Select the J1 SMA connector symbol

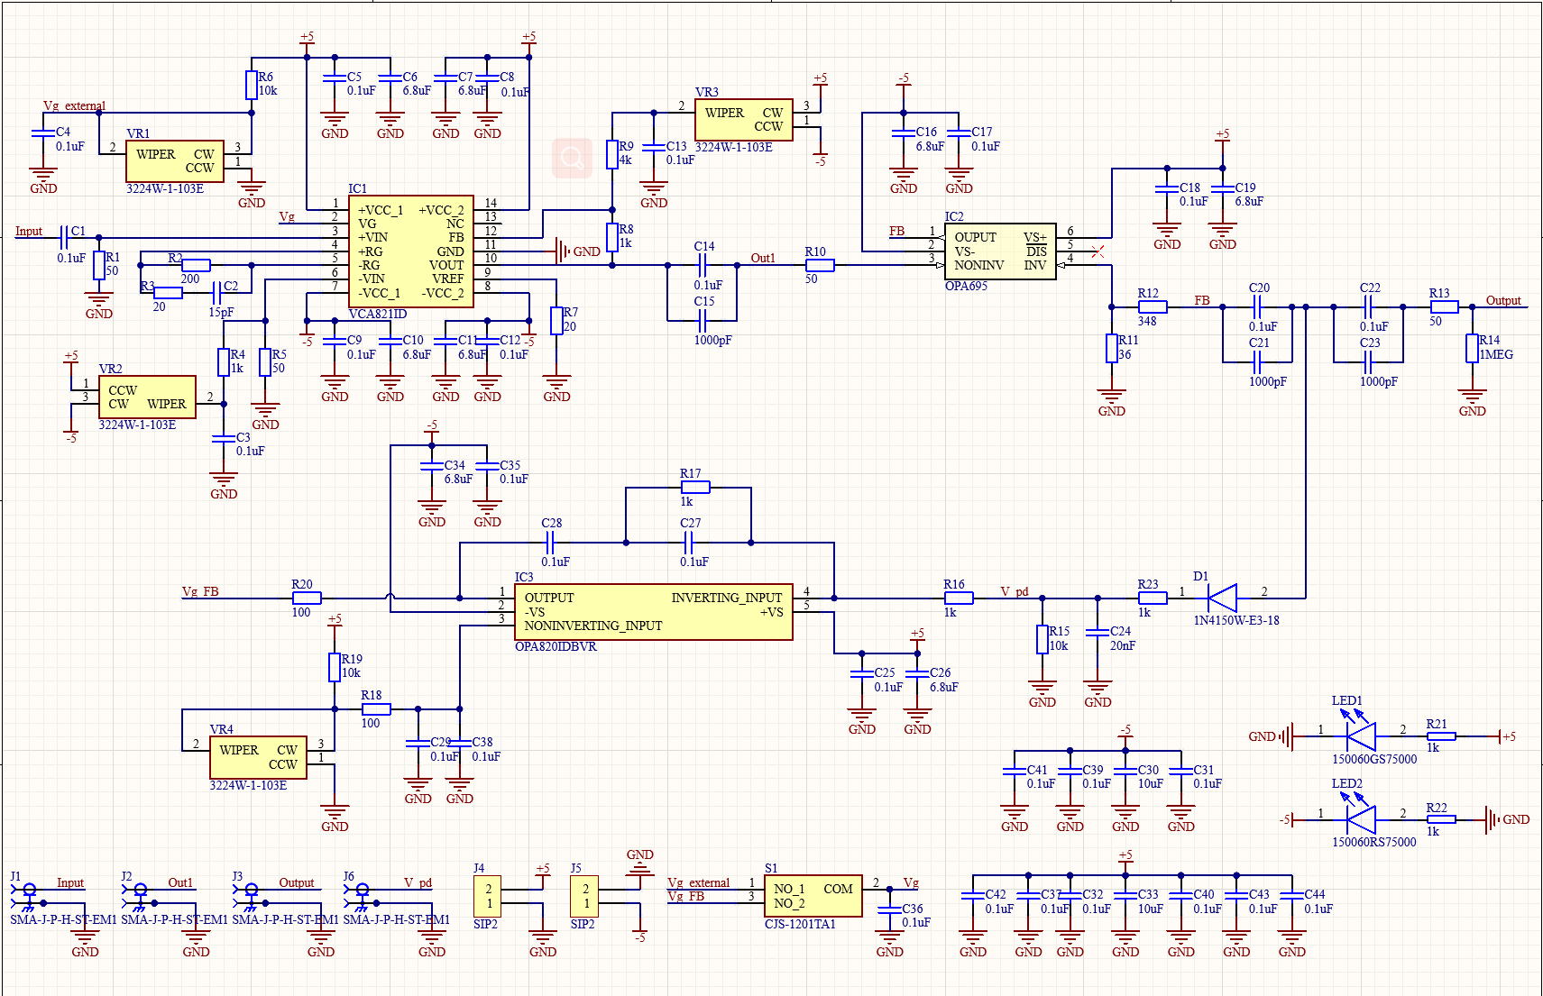coord(28,896)
